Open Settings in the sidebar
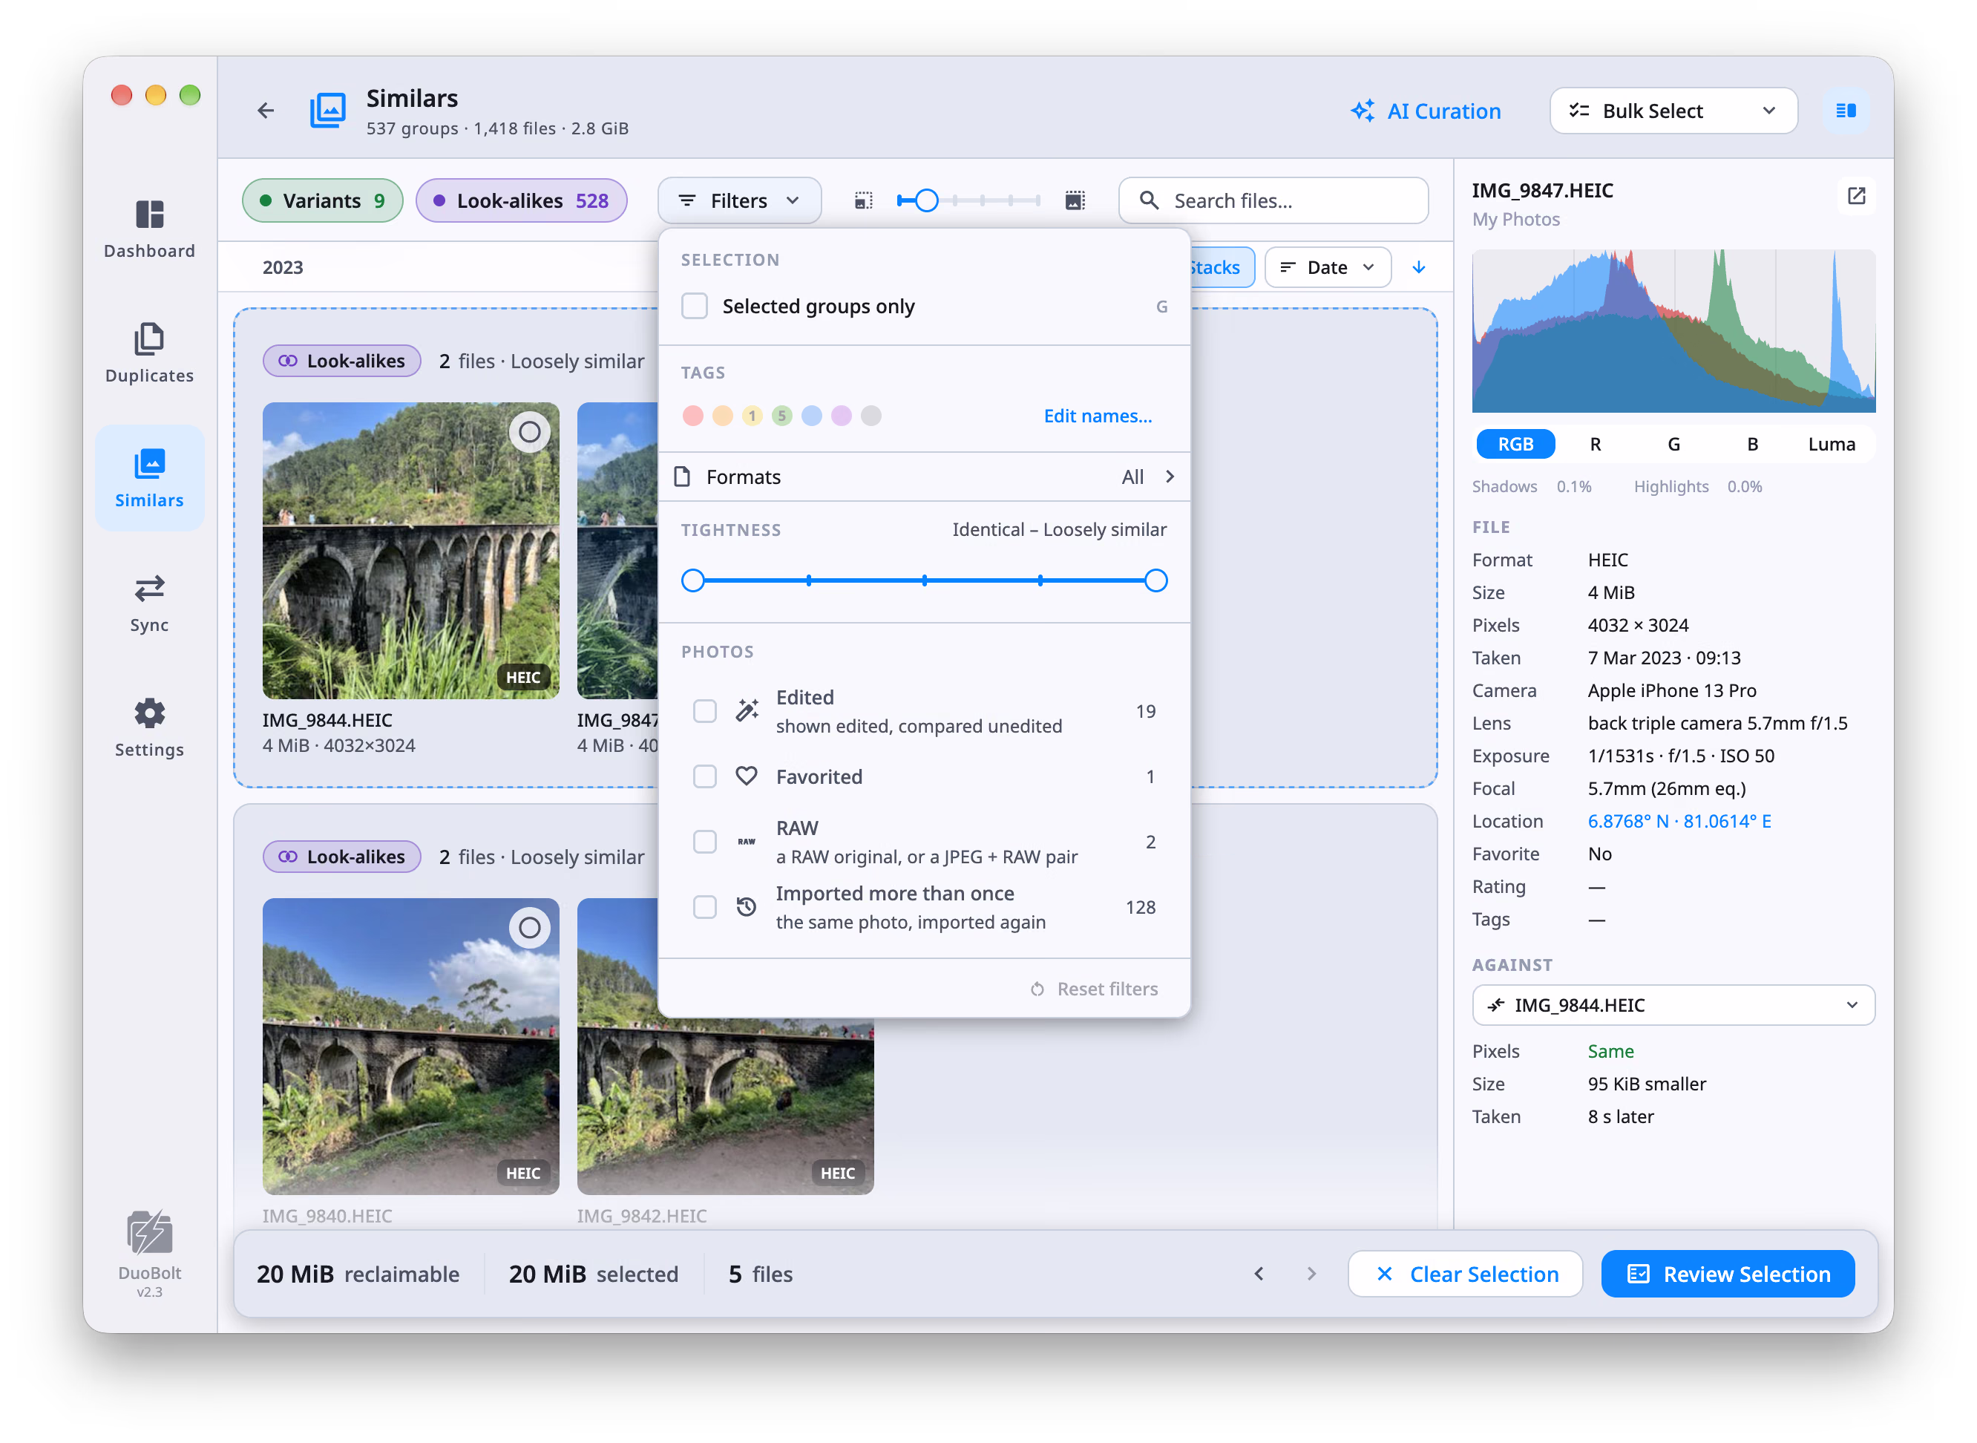Viewport: 1977px width, 1443px height. click(x=149, y=727)
